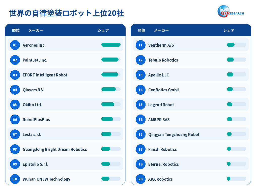Click the Qlayers B.V. name
Viewport: 256px width, 192px height.
tap(33, 90)
